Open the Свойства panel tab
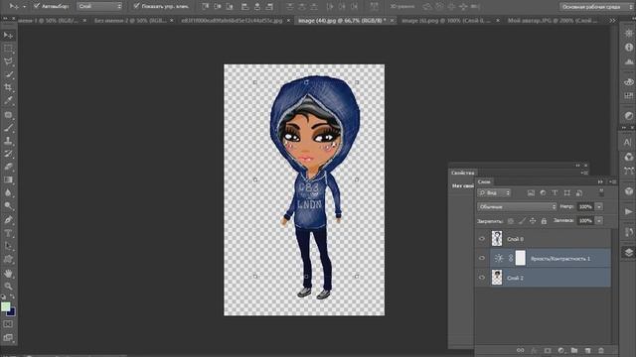Screen dimensions: 636x357 coord(462,173)
